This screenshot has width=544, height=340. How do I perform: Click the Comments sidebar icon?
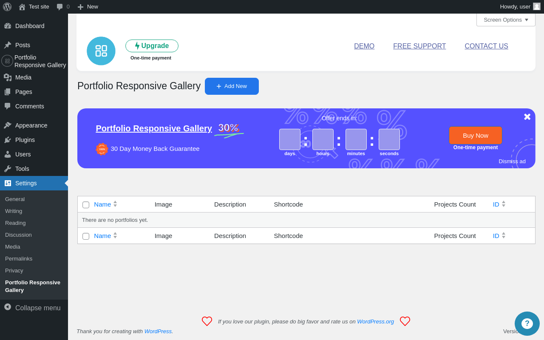pyautogui.click(x=8, y=106)
